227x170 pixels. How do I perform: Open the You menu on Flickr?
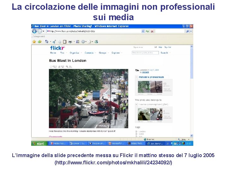[x=62, y=53]
